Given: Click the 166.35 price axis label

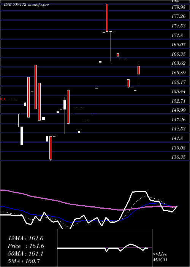Looking at the screenshot, I should [179, 54].
